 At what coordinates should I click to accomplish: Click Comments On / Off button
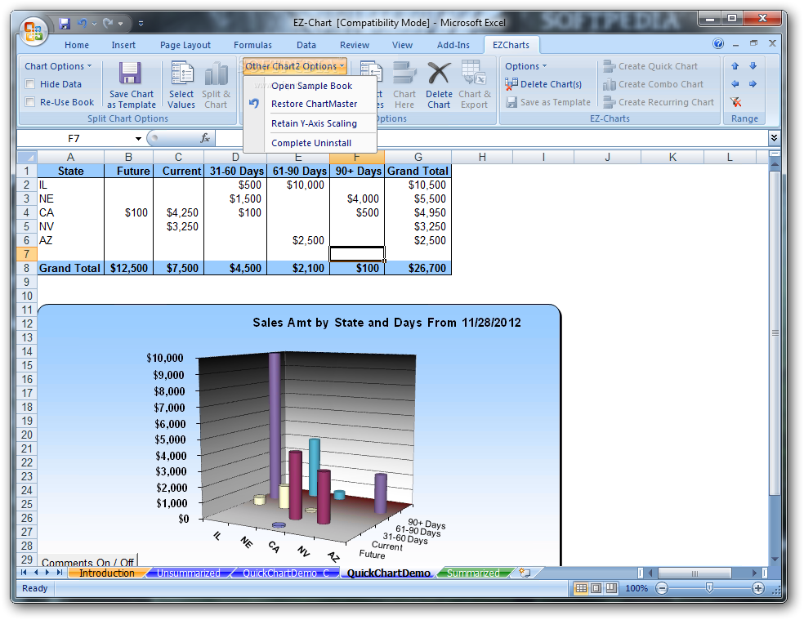[87, 562]
